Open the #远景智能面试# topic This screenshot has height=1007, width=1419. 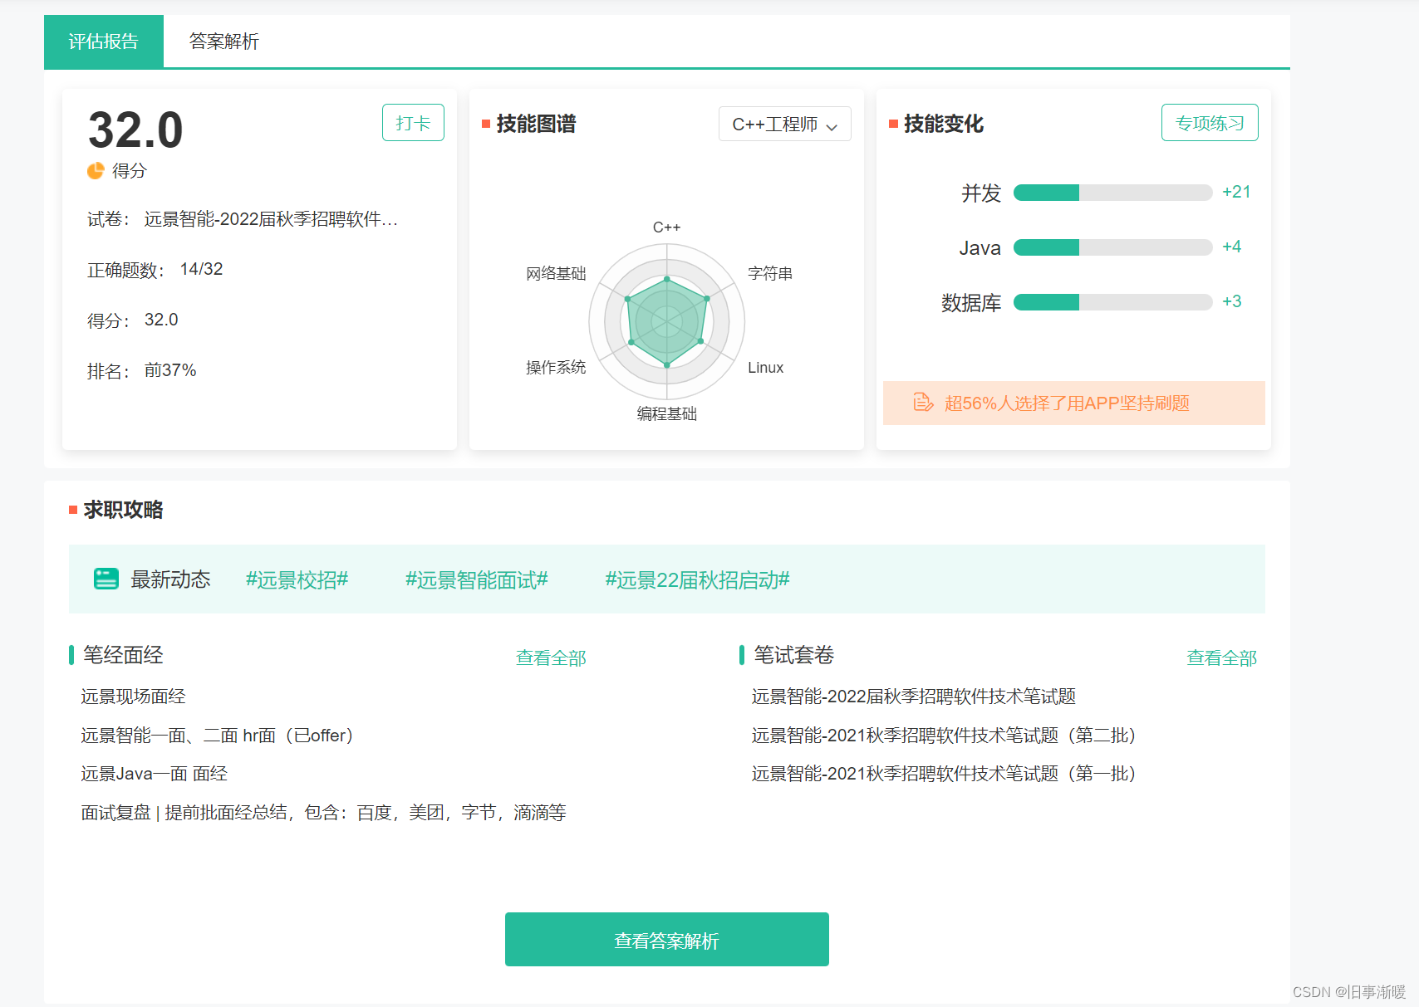point(477,579)
